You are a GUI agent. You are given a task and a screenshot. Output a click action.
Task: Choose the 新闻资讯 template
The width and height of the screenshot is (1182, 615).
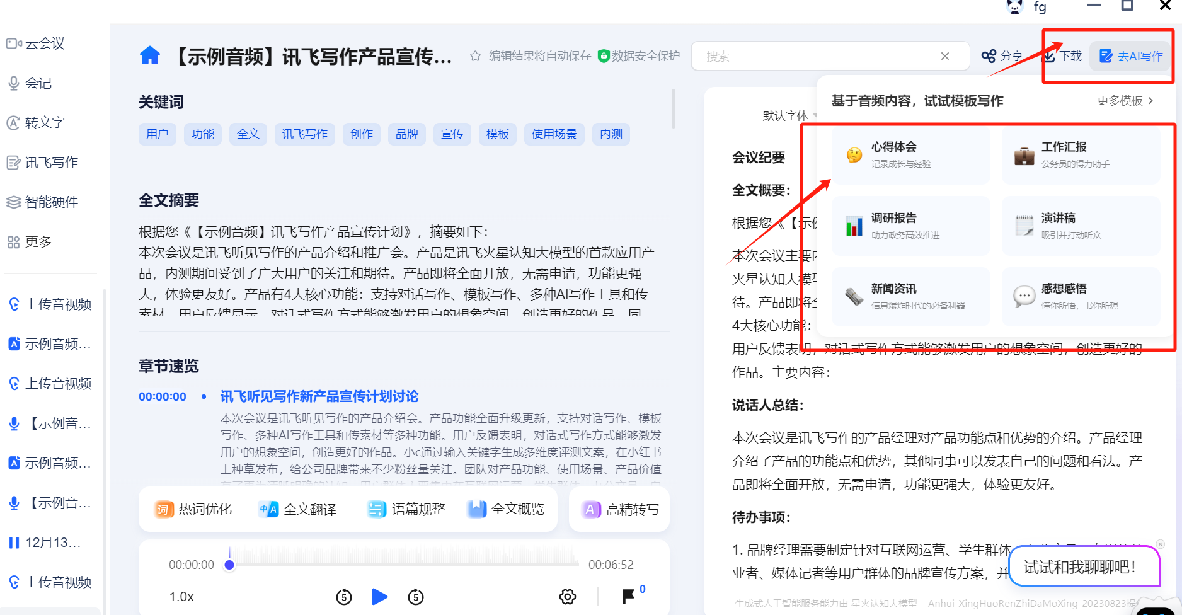point(910,296)
